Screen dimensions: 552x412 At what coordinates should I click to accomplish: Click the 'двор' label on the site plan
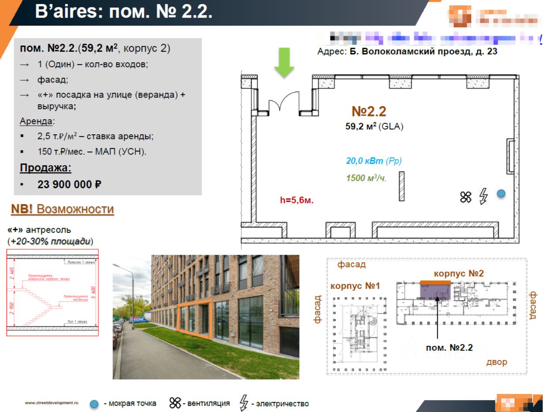pyautogui.click(x=496, y=362)
